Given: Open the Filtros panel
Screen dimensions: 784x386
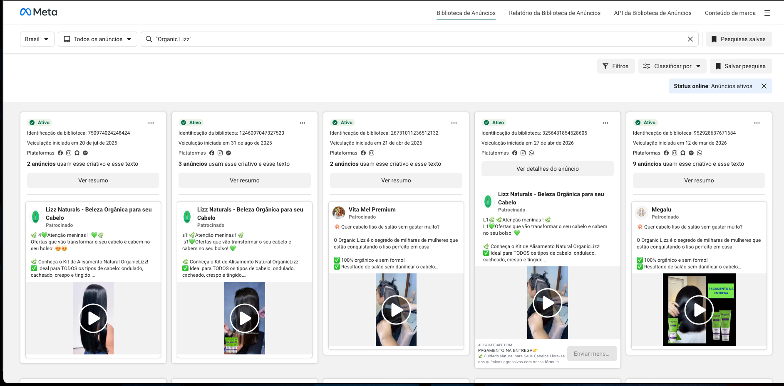Looking at the screenshot, I should coord(616,66).
